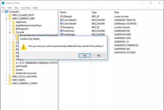Image resolution: width=164 pixels, height=110 pixels.
Task: Collapse the HKEY_CURRENT_USER hive
Action: (6, 19)
